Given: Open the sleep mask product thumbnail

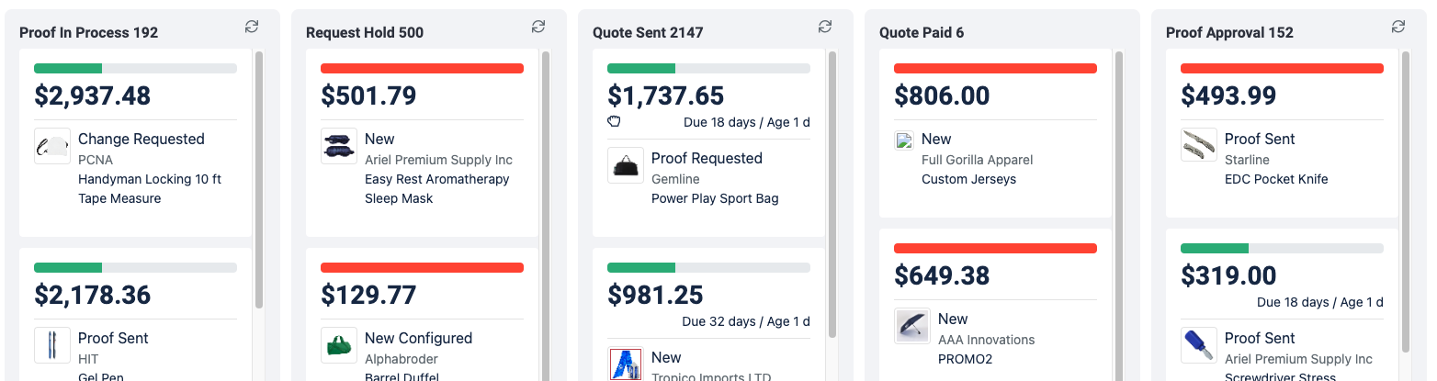Looking at the screenshot, I should [339, 146].
